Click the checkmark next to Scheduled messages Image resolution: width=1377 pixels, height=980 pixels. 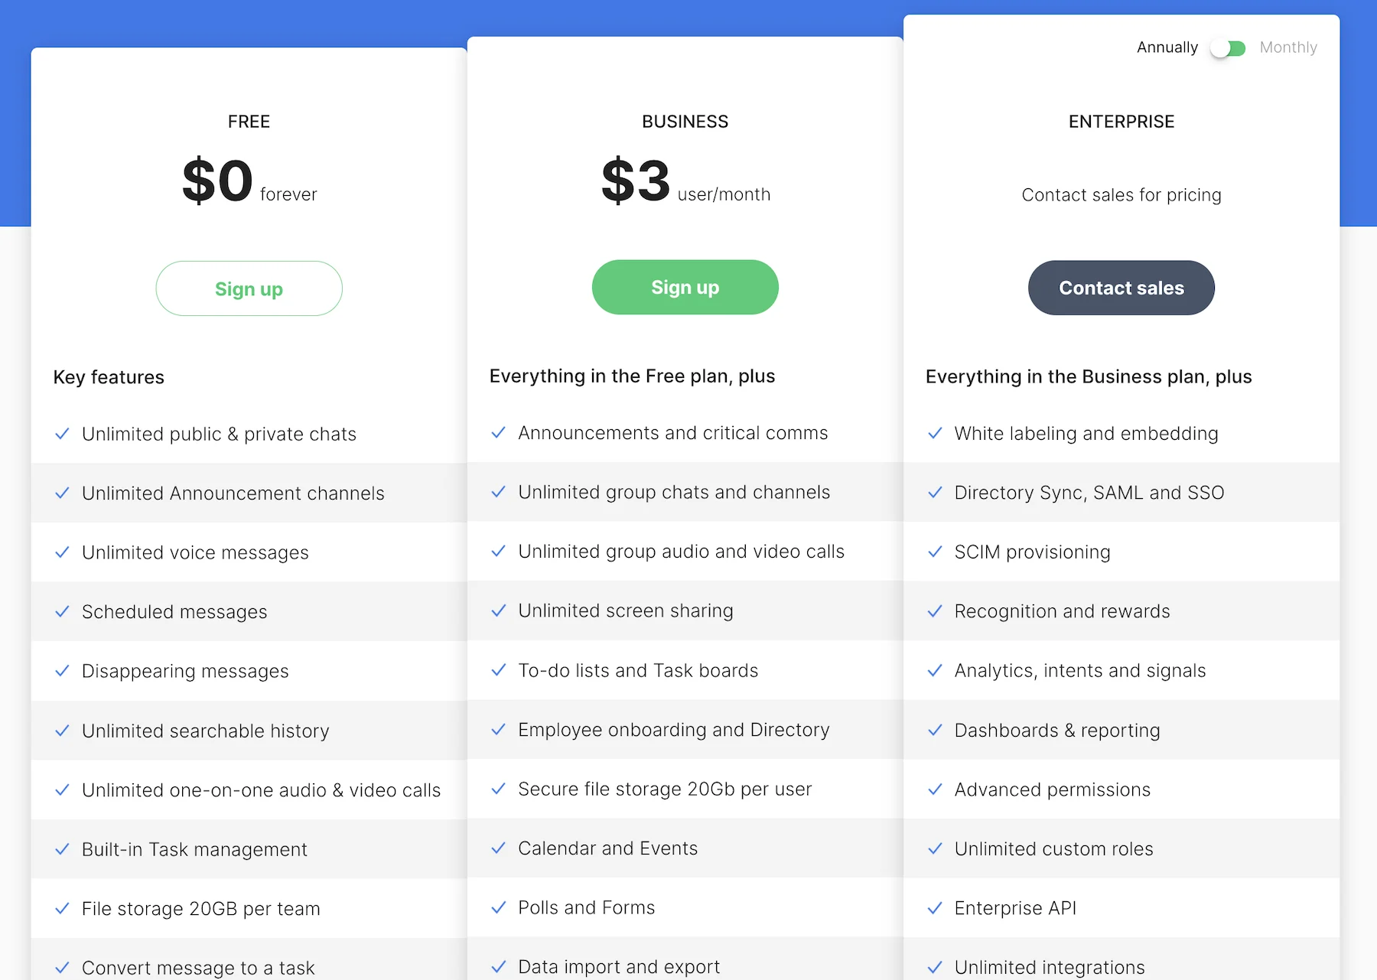click(x=63, y=612)
